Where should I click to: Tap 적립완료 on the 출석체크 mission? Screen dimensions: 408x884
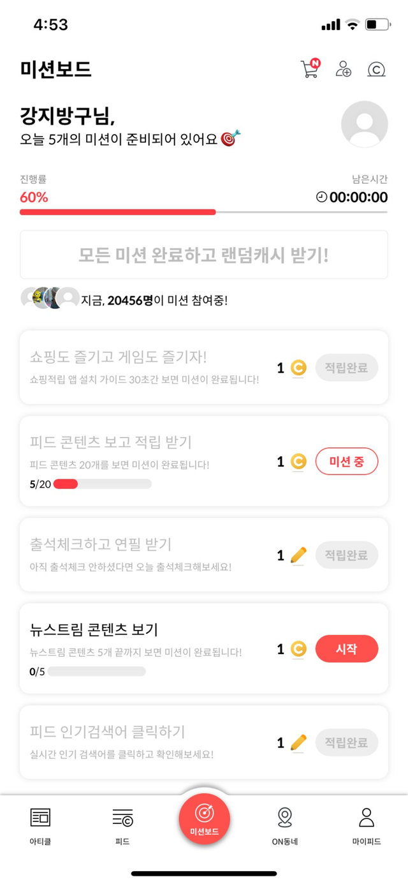point(347,555)
